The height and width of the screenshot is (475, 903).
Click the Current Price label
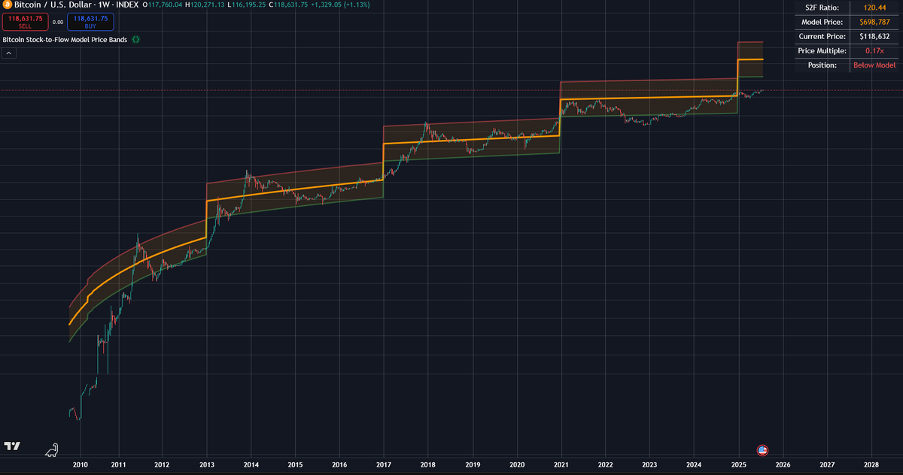coord(823,36)
